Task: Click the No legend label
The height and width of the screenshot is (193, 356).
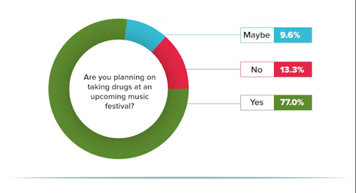Action: click(x=257, y=69)
